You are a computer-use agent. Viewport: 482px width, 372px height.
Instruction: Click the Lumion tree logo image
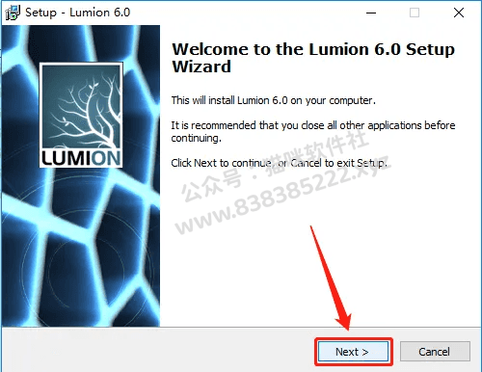pyautogui.click(x=81, y=115)
